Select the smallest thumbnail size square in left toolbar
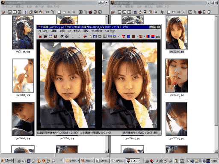This screenshot has height=164, width=219. point(74,12)
